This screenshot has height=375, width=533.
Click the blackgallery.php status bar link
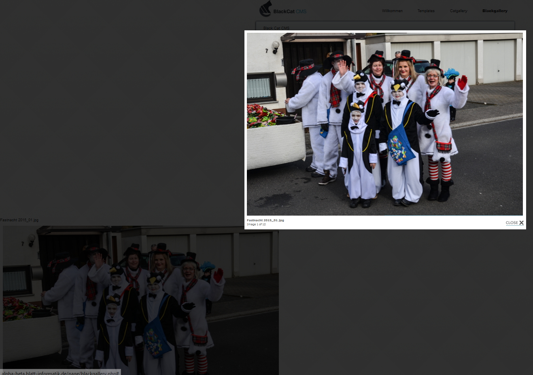click(60, 373)
